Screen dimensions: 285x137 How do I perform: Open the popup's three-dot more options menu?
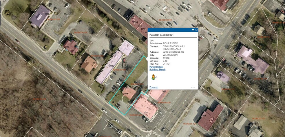tap(193, 87)
